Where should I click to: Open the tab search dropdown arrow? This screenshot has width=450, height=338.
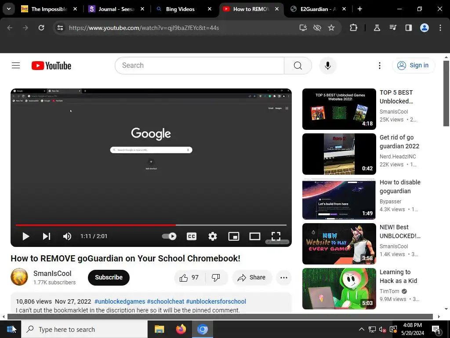pos(9,9)
